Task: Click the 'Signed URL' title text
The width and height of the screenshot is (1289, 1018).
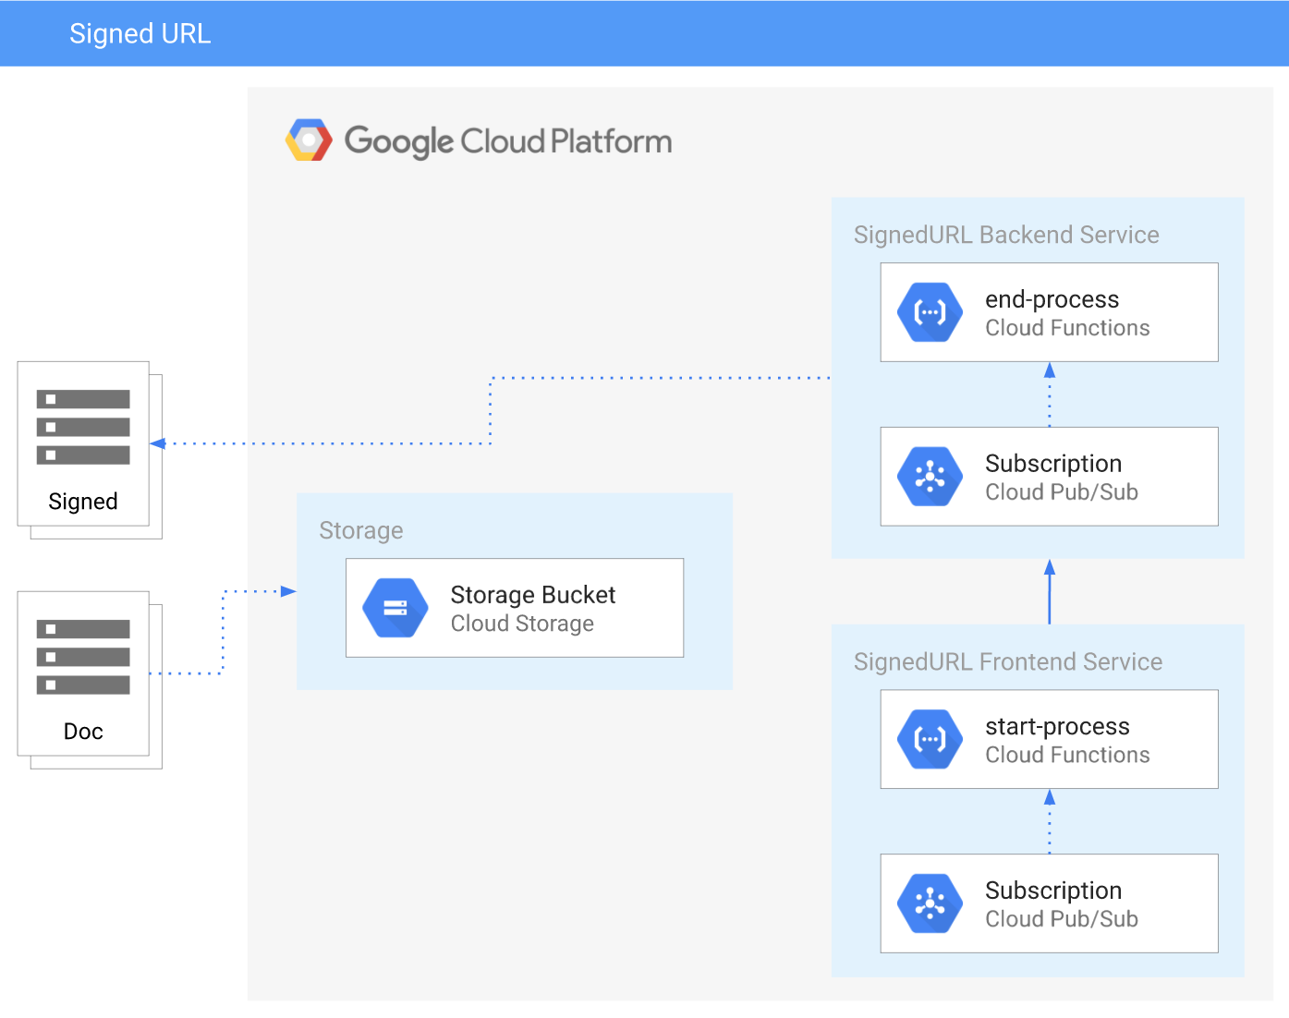Action: click(140, 33)
